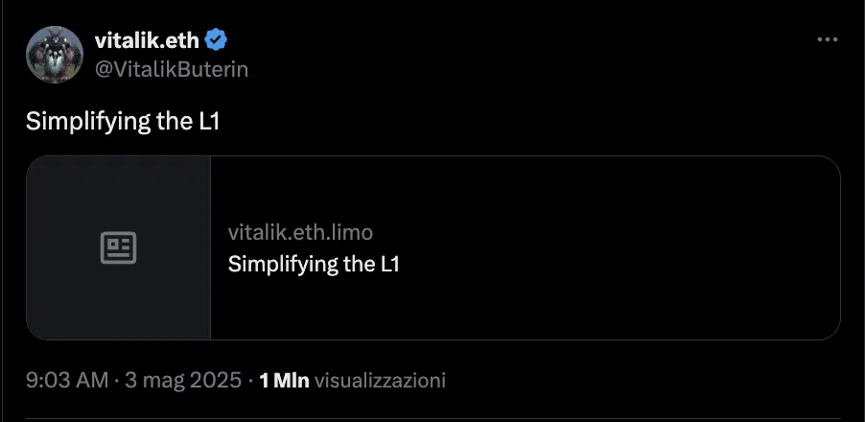Click the visualizzazioni views label
Screen dimensions: 865x422
(380, 381)
